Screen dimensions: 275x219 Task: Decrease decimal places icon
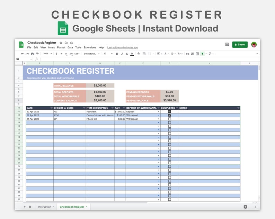tap(66, 54)
